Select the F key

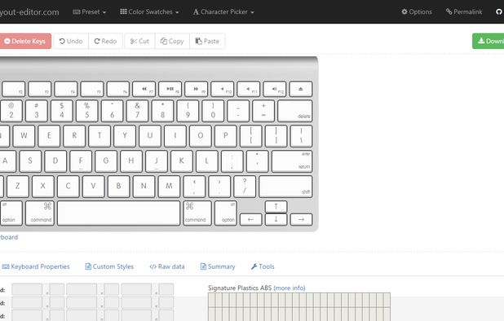tap(81, 161)
